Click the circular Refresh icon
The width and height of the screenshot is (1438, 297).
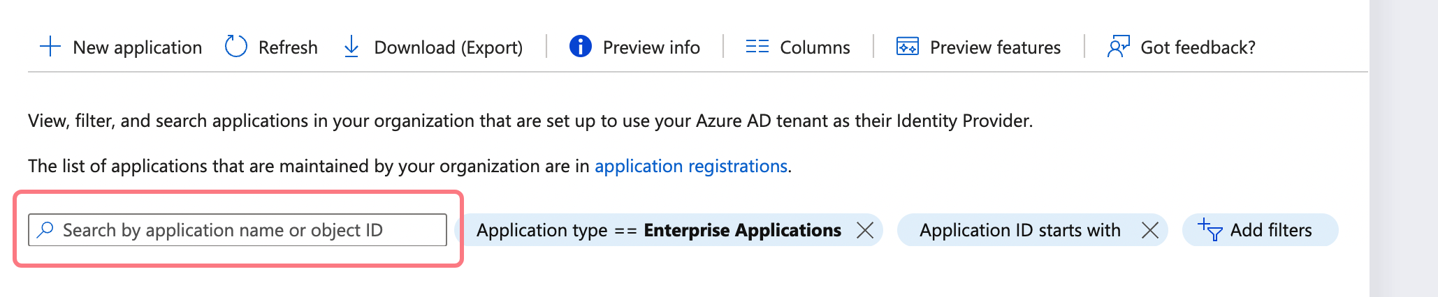point(236,47)
